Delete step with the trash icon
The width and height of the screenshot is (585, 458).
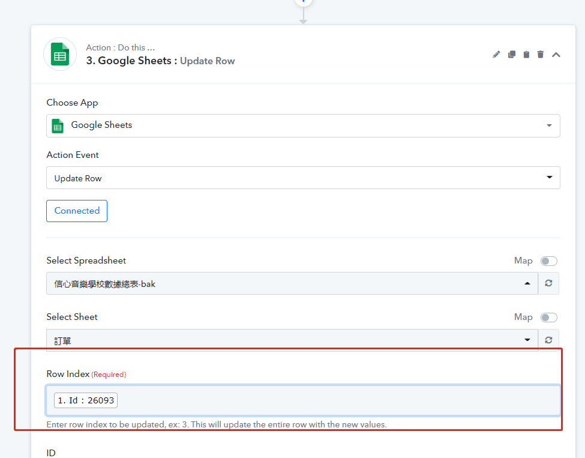point(540,55)
